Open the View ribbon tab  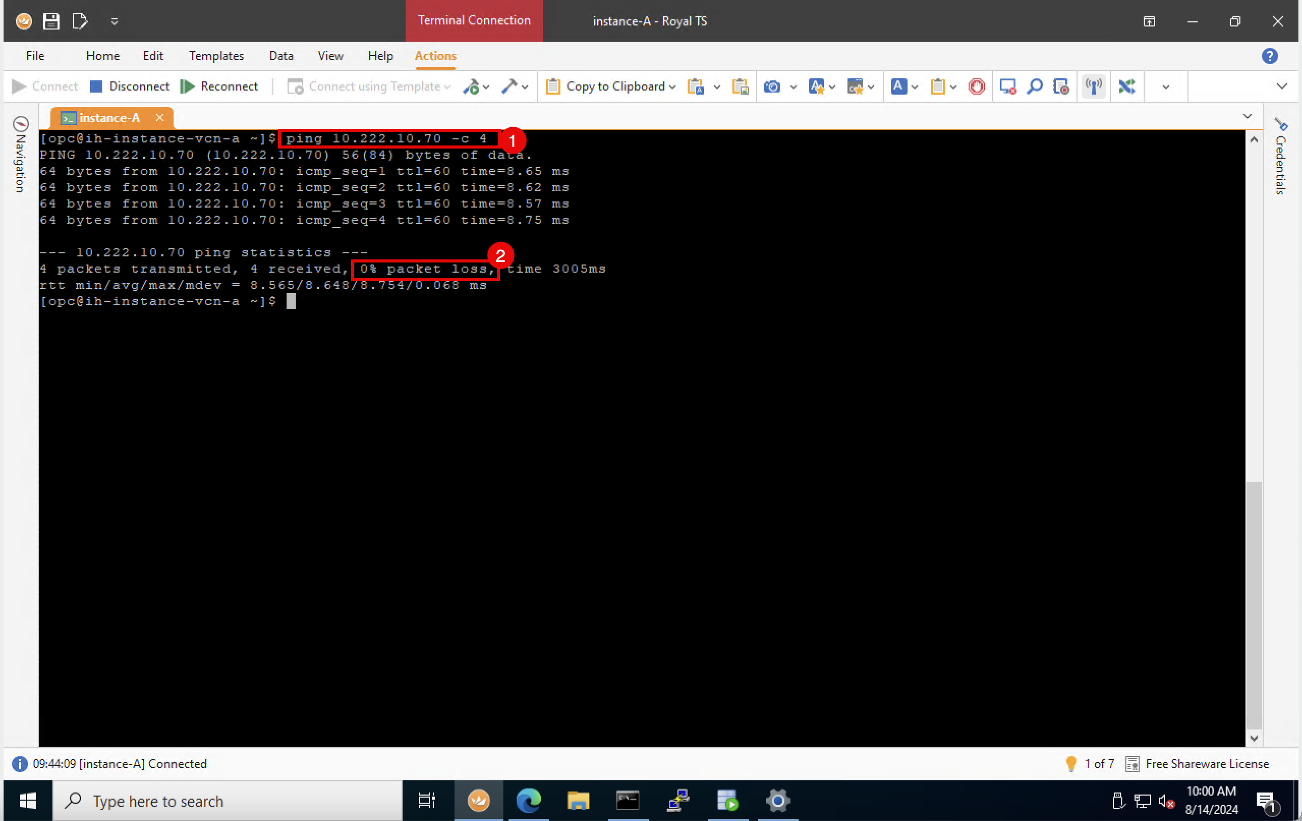(x=330, y=55)
